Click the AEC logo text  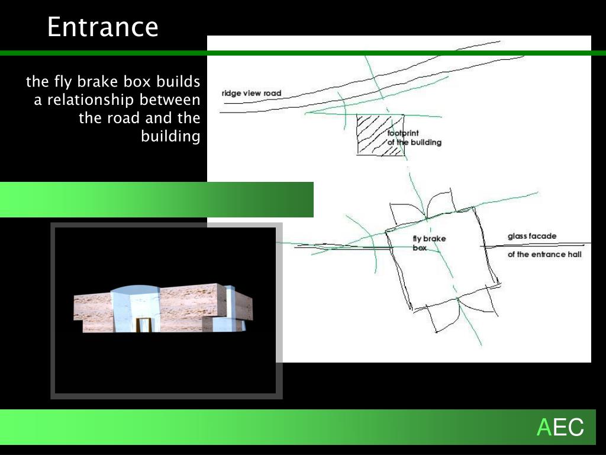[x=560, y=427]
